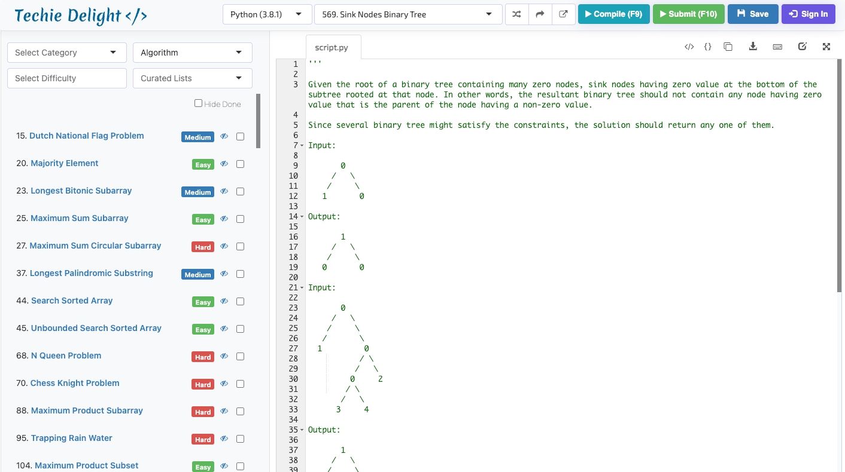845x472 pixels.
Task: Click the share arrow icon
Action: coord(540,14)
